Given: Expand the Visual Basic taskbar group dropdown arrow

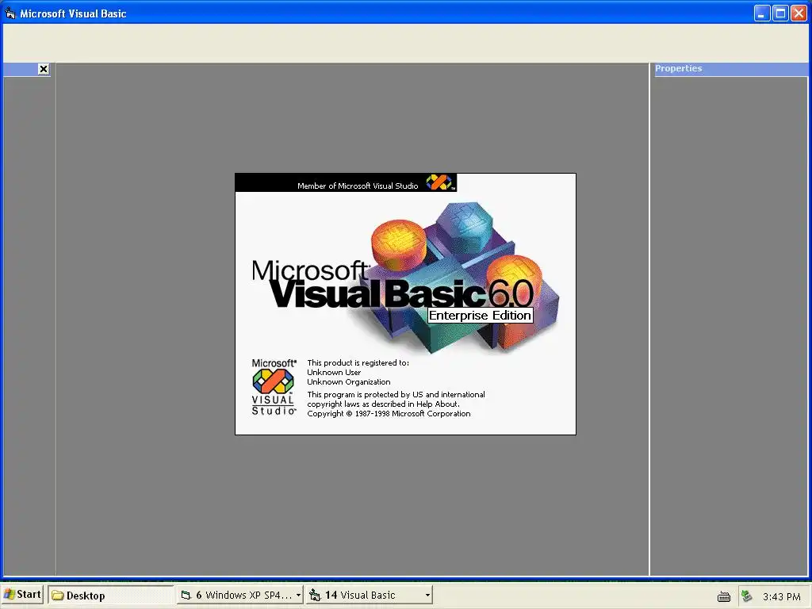Looking at the screenshot, I should click(427, 595).
